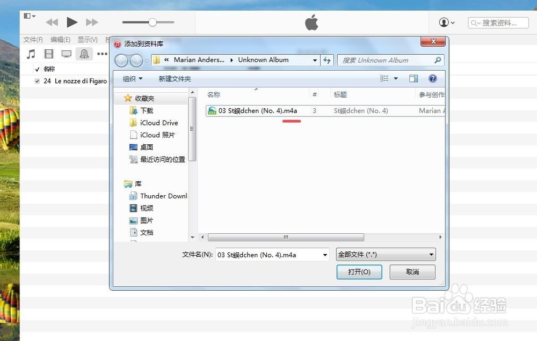Open Thunder Downloads library
The height and width of the screenshot is (341, 537).
(x=158, y=196)
